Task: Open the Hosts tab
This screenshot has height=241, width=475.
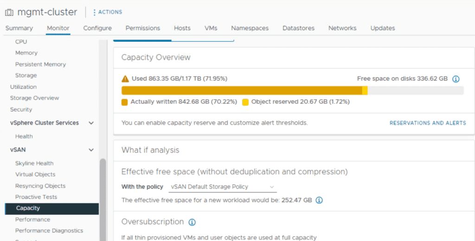Action: coord(182,28)
